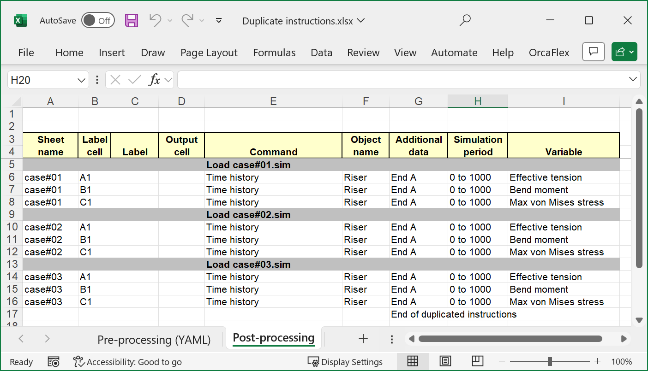The width and height of the screenshot is (648, 371).
Task: Click the Save icon in title bar
Action: pos(132,21)
